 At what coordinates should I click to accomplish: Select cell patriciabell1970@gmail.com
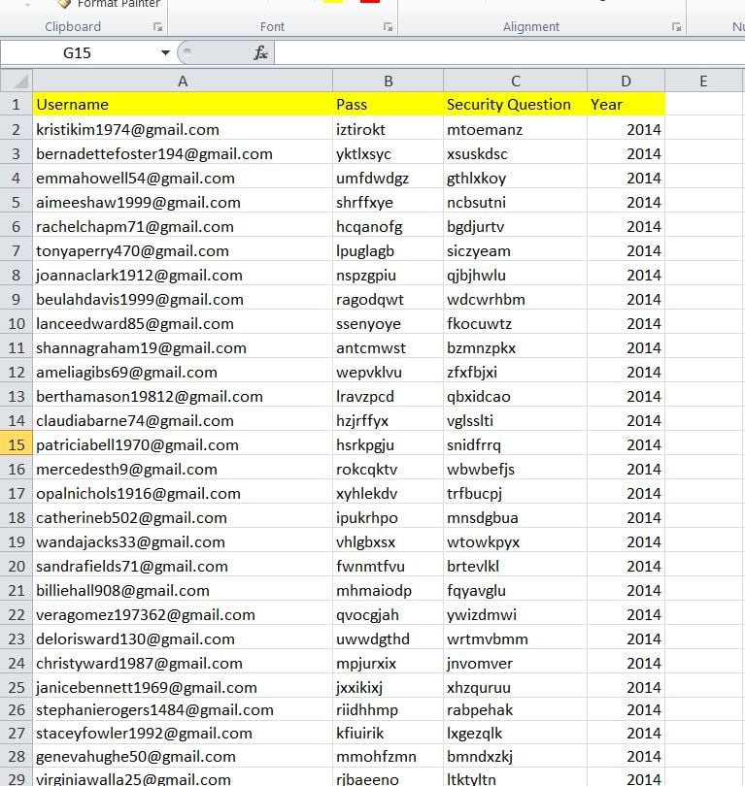pyautogui.click(x=183, y=444)
